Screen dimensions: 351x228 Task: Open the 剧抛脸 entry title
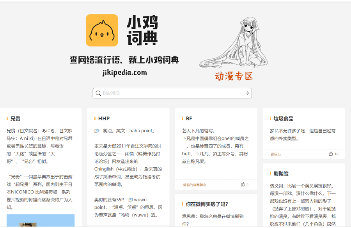[x=281, y=174]
